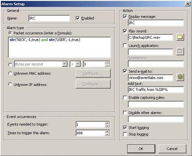Screen dimensions: 192x156
Task: Increase threshold value spinner up
Action: pyautogui.click(x=107, y=62)
